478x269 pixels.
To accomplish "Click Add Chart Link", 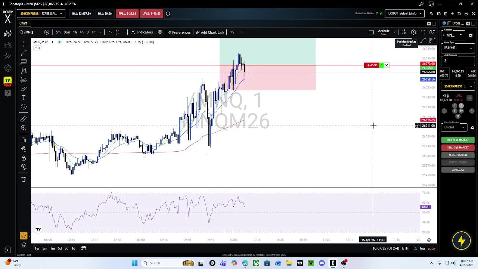I will [x=210, y=32].
